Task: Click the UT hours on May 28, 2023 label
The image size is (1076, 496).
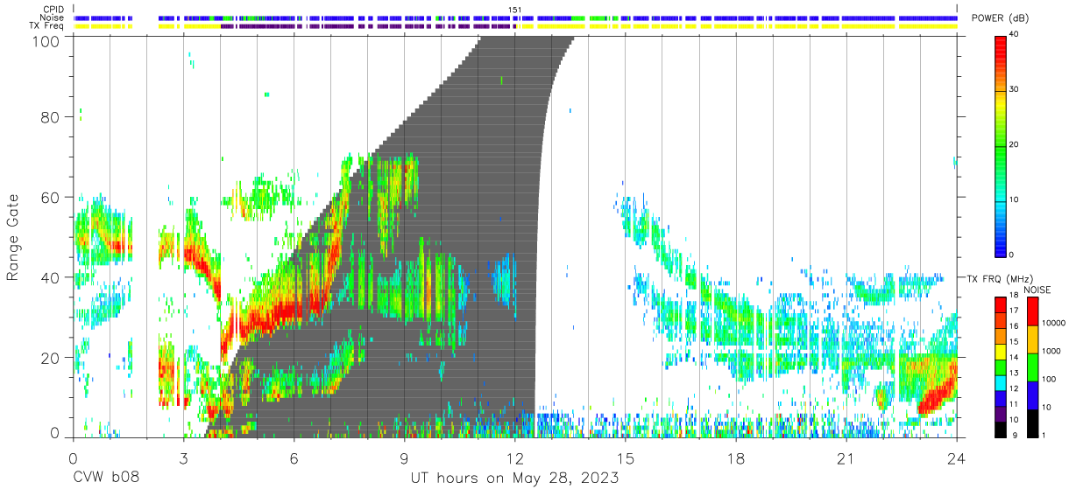Action: 515,479
